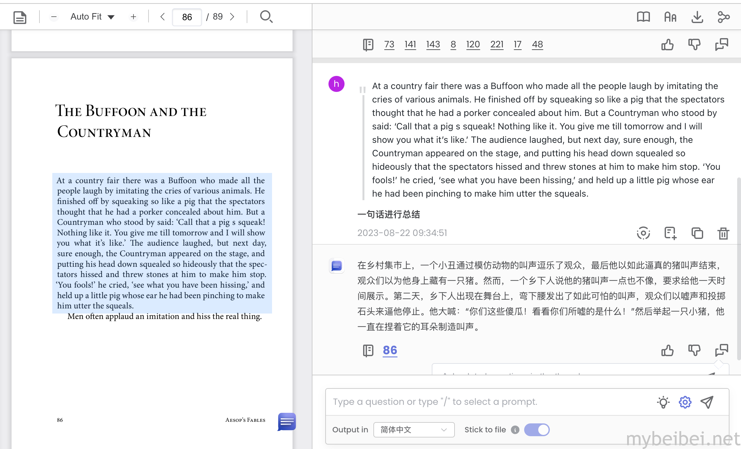Jump to referenced page 73
This screenshot has width=741, height=449.
coord(389,44)
